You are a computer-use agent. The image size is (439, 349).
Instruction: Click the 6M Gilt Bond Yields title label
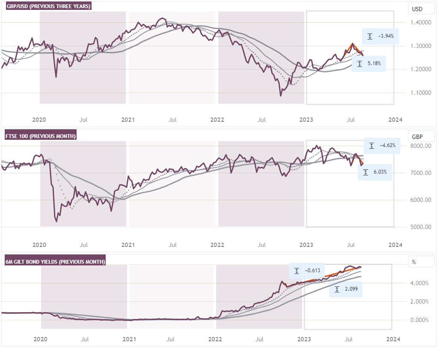tap(55, 262)
